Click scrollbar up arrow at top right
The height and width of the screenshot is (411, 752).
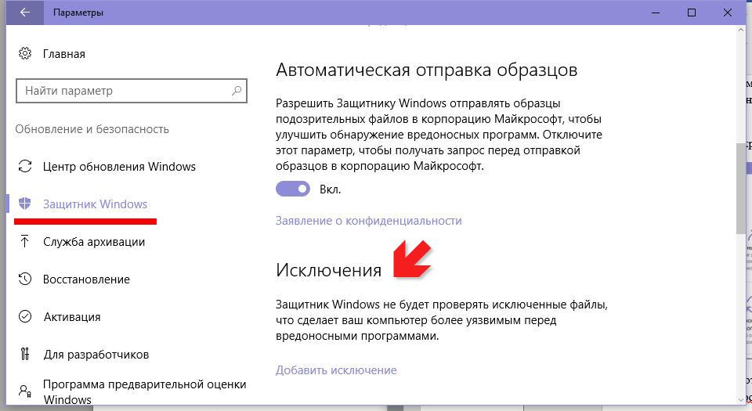[742, 31]
